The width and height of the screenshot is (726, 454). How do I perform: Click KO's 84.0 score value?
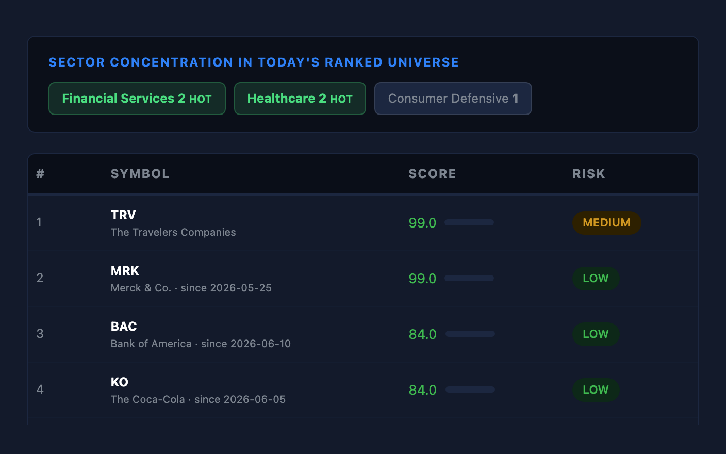[x=423, y=390]
